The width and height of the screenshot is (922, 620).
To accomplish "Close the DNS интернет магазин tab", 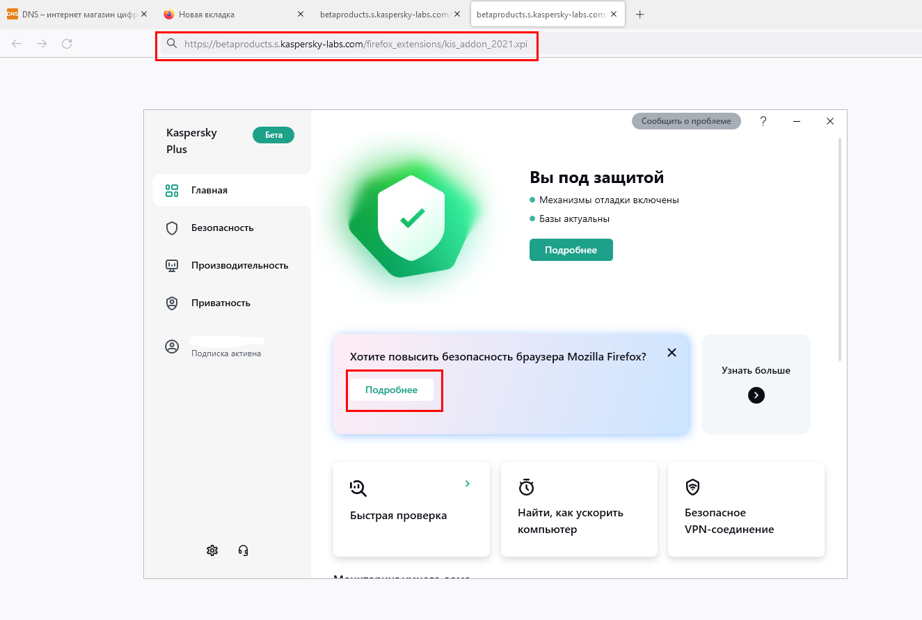I will pyautogui.click(x=143, y=14).
